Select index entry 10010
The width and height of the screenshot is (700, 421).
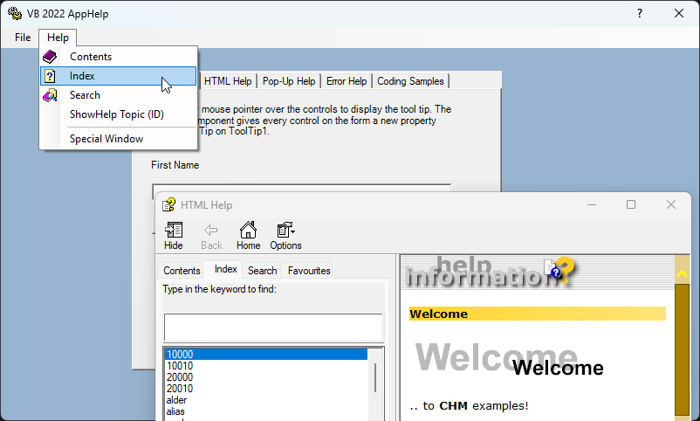[x=266, y=366]
